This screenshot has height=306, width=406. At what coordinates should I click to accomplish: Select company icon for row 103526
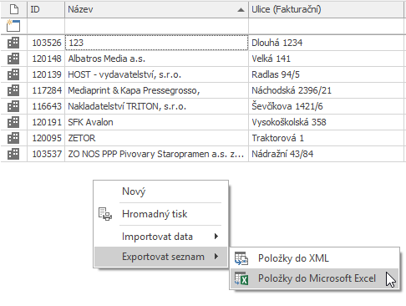pyautogui.click(x=13, y=43)
